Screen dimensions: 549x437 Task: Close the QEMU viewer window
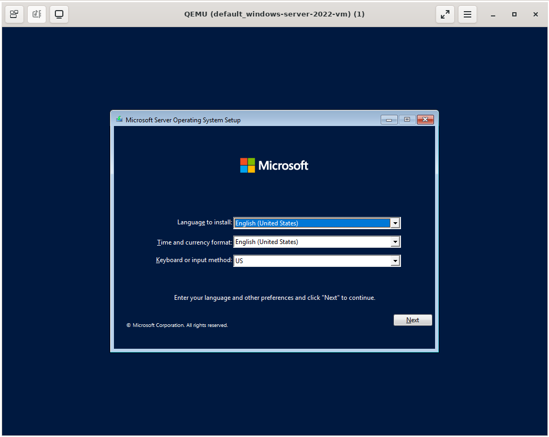536,14
